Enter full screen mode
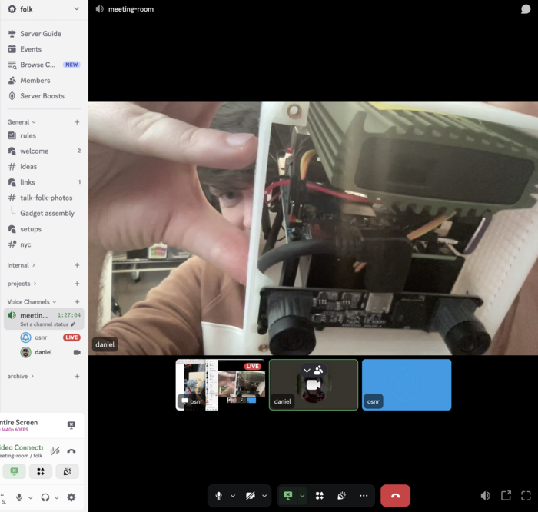Image resolution: width=538 pixels, height=512 pixels. click(526, 496)
